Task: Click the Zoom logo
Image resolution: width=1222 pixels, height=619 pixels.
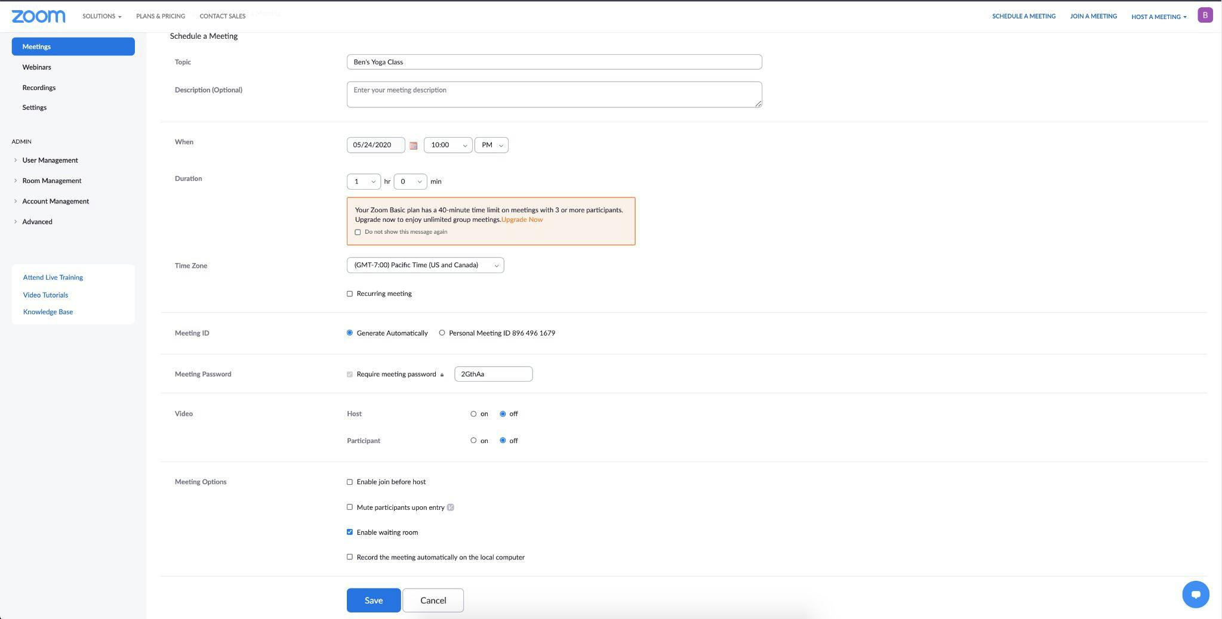Action: pos(38,16)
